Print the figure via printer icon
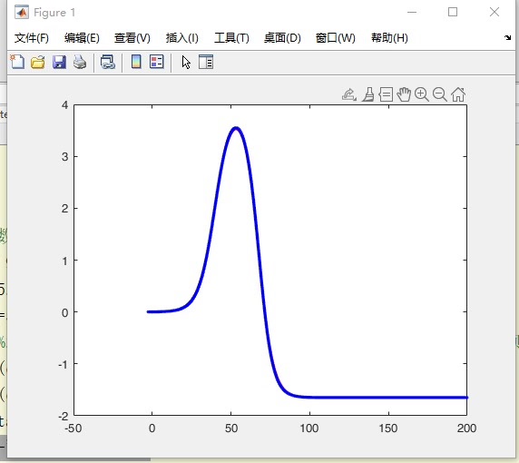519x463 pixels. [80, 62]
